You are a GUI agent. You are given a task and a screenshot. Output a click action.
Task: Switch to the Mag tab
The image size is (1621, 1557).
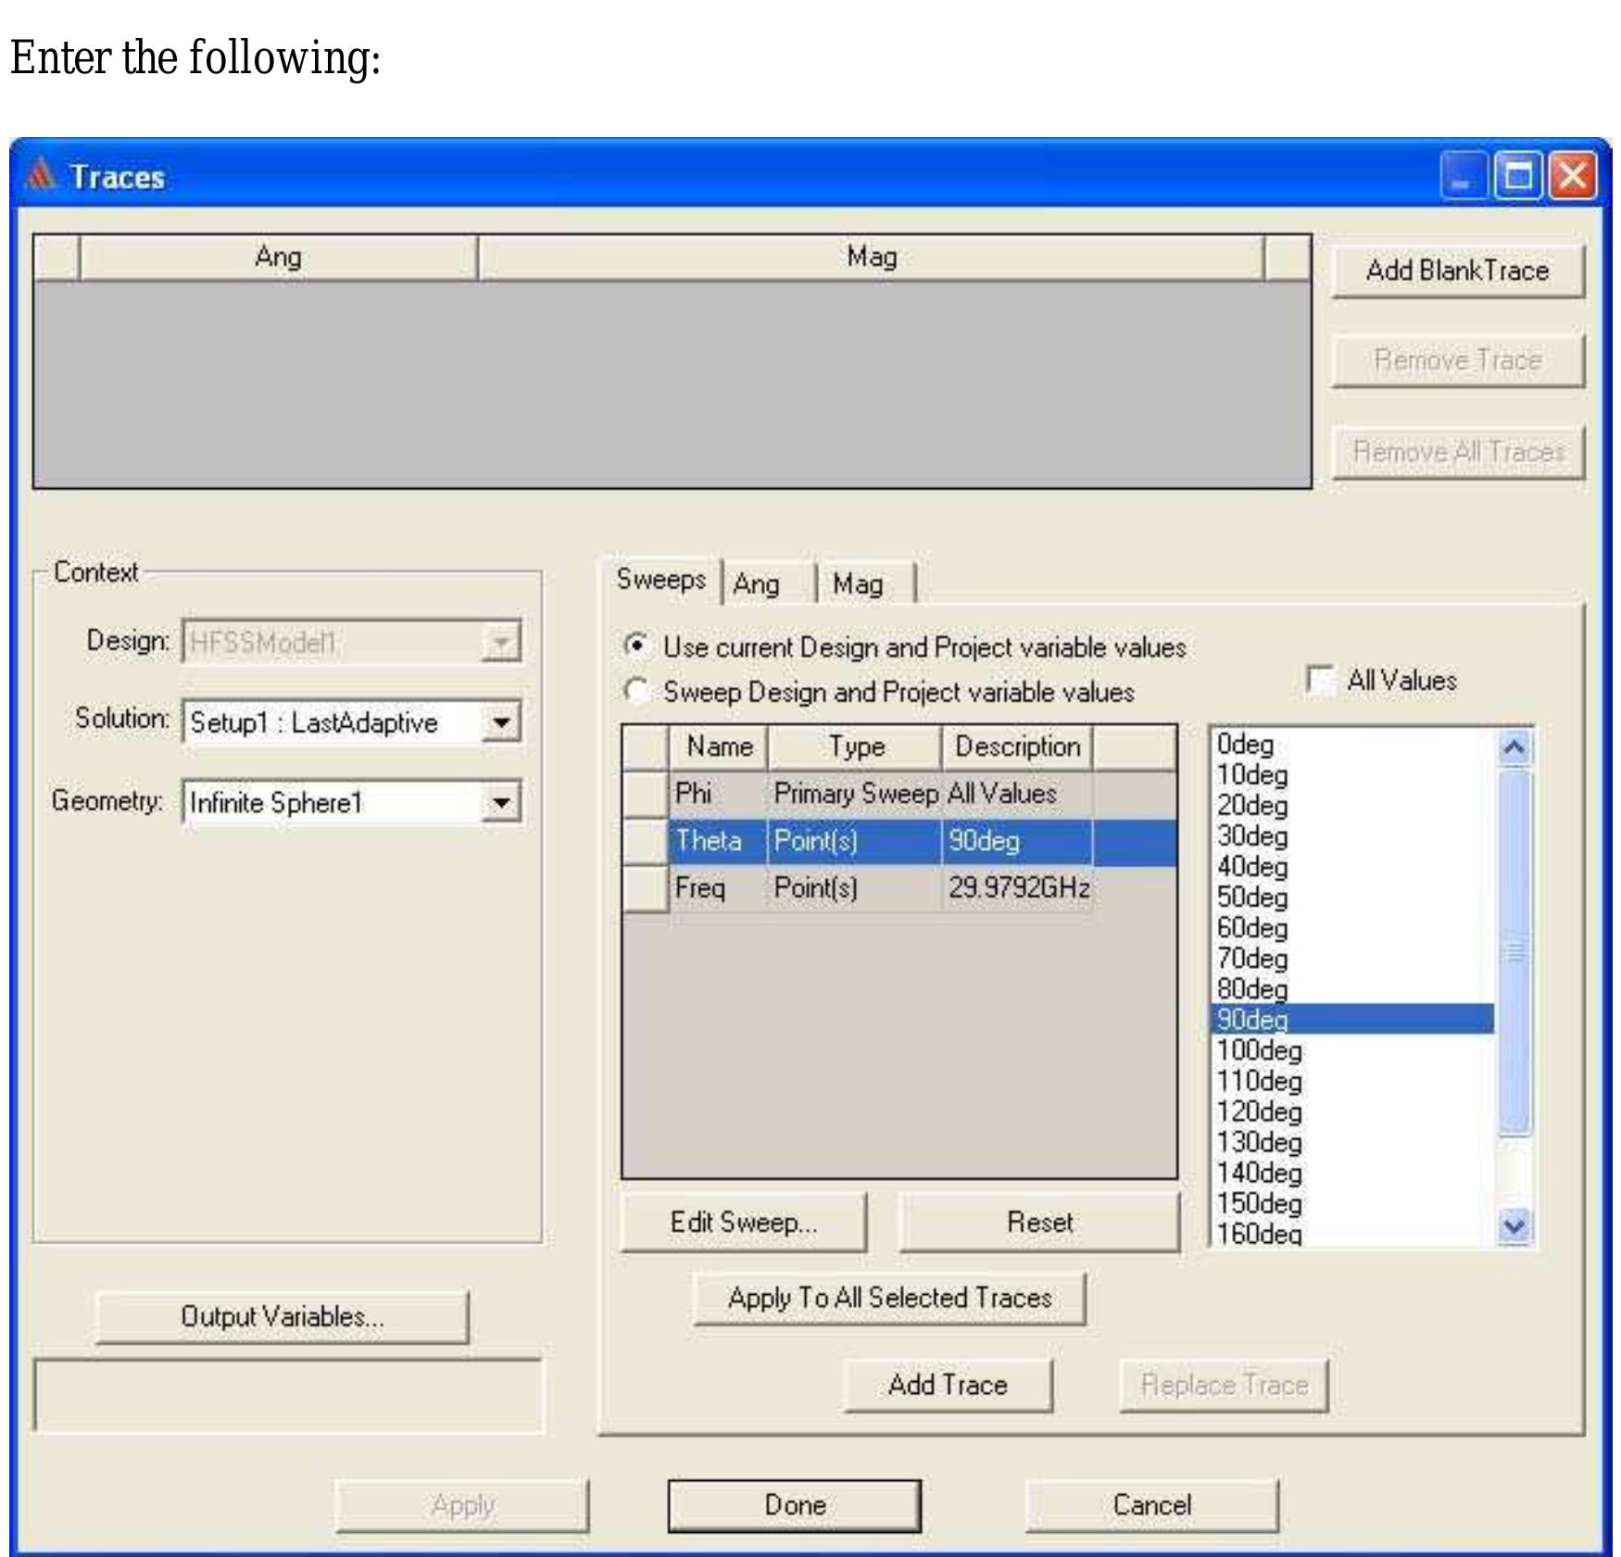point(858,584)
